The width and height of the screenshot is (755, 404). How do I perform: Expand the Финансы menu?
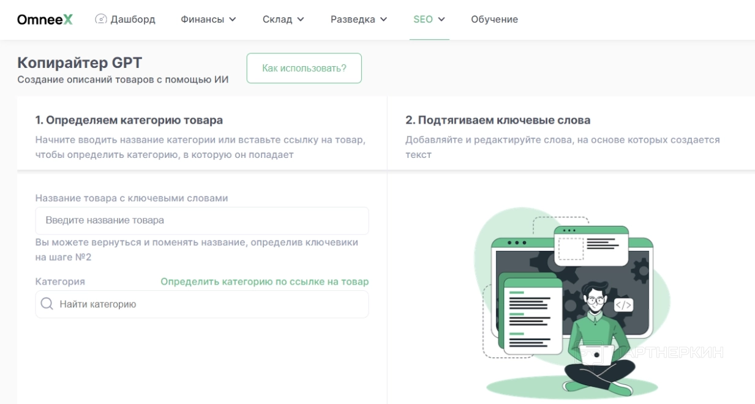(x=208, y=20)
